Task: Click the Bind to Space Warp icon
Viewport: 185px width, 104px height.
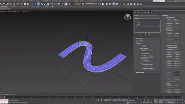Action: [14, 4]
